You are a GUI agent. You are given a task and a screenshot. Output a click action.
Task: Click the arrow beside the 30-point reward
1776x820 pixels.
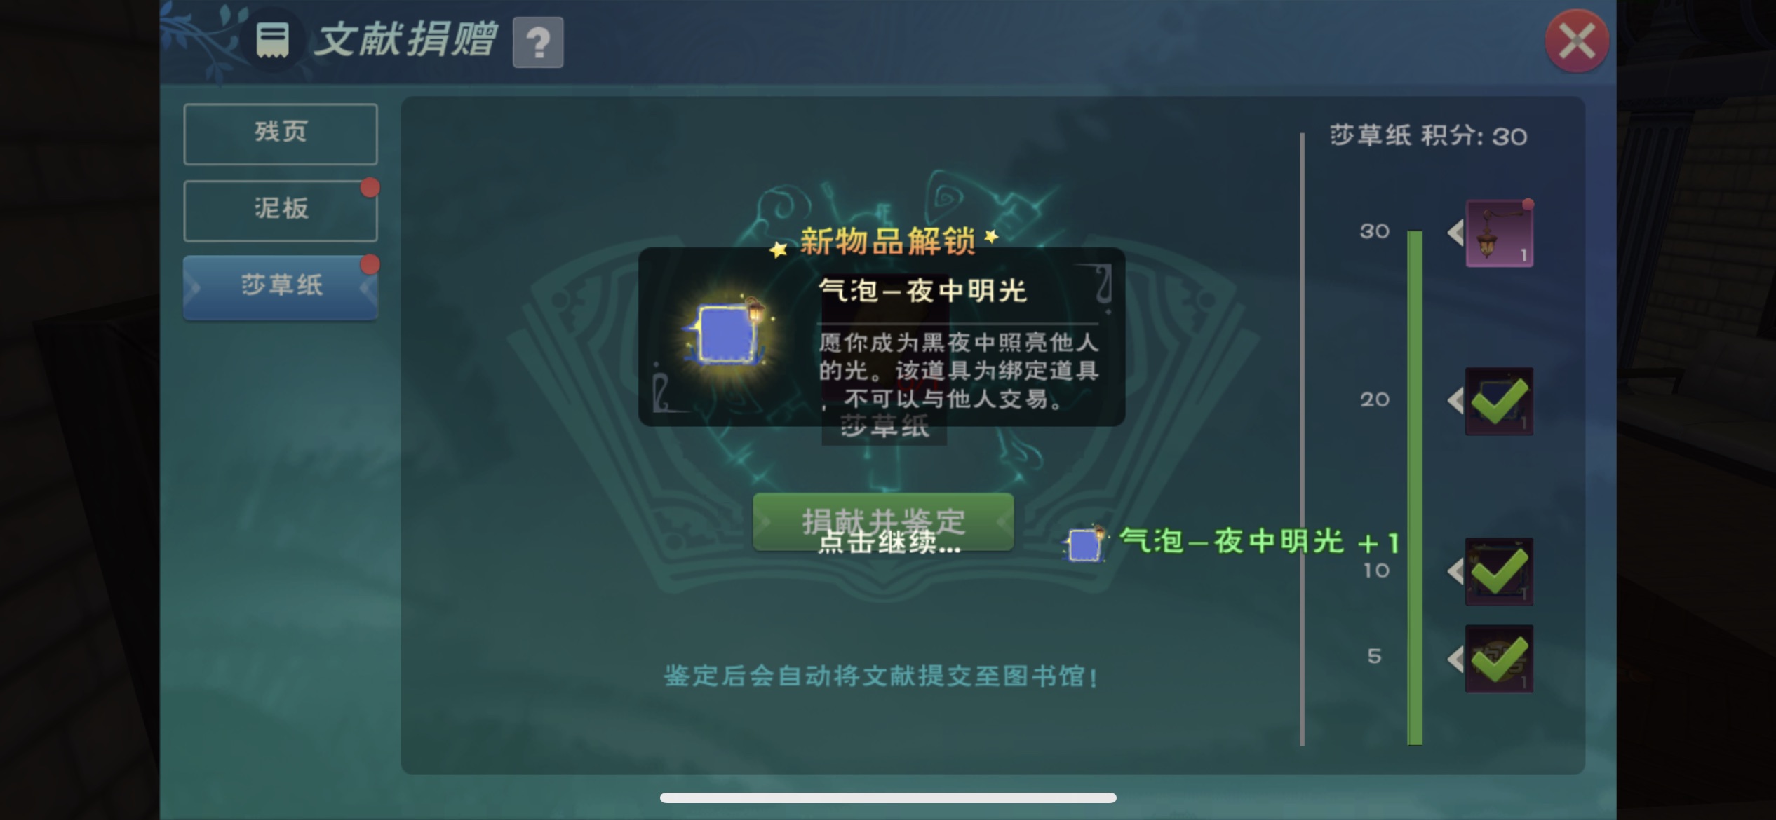pos(1455,233)
